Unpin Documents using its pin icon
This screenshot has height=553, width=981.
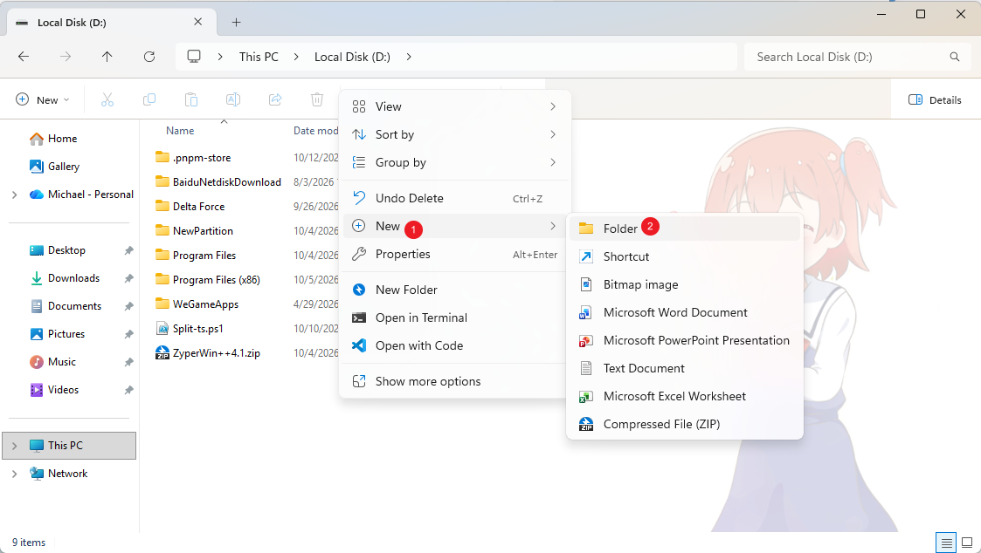click(129, 306)
